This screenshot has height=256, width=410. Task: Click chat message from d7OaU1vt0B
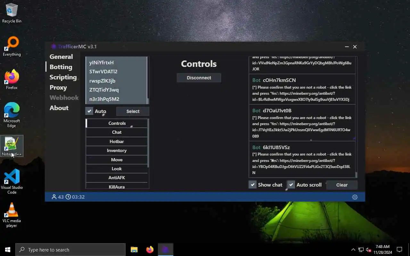pyautogui.click(x=302, y=123)
